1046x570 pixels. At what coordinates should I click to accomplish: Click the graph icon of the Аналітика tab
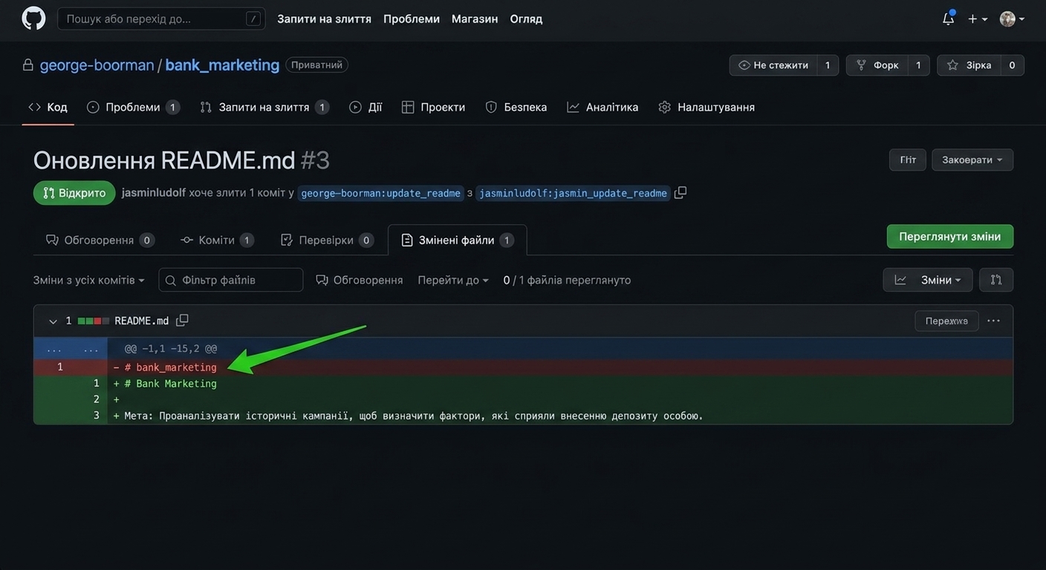coord(573,107)
